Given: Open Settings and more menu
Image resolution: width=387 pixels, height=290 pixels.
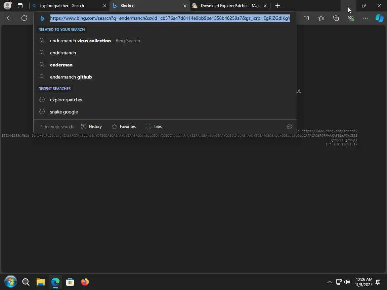Looking at the screenshot, I should 365,18.
